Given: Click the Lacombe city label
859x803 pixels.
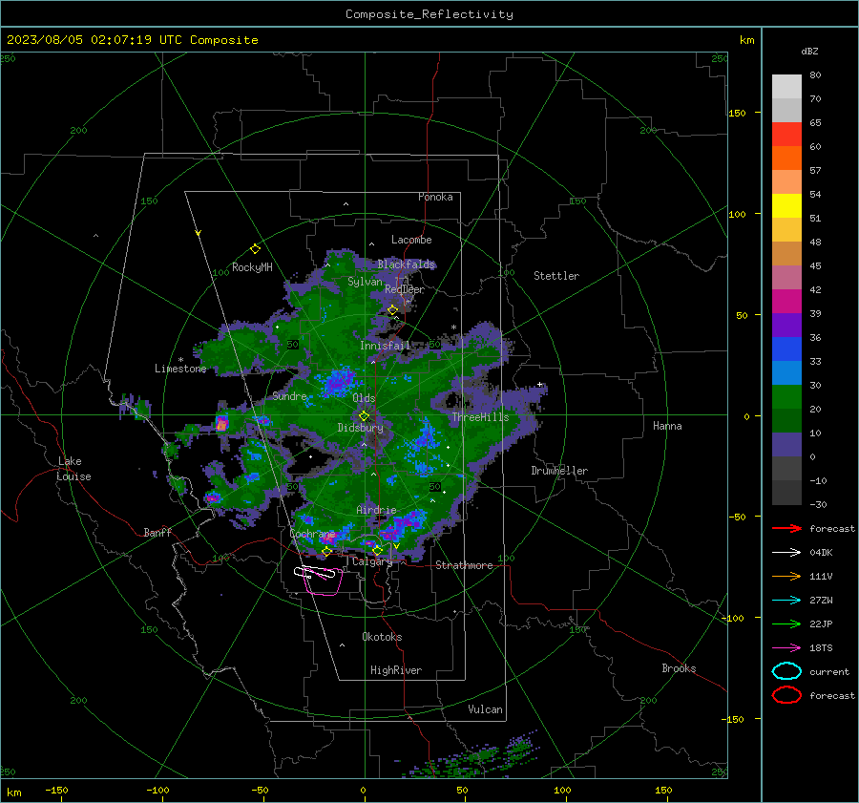Looking at the screenshot, I should [411, 240].
